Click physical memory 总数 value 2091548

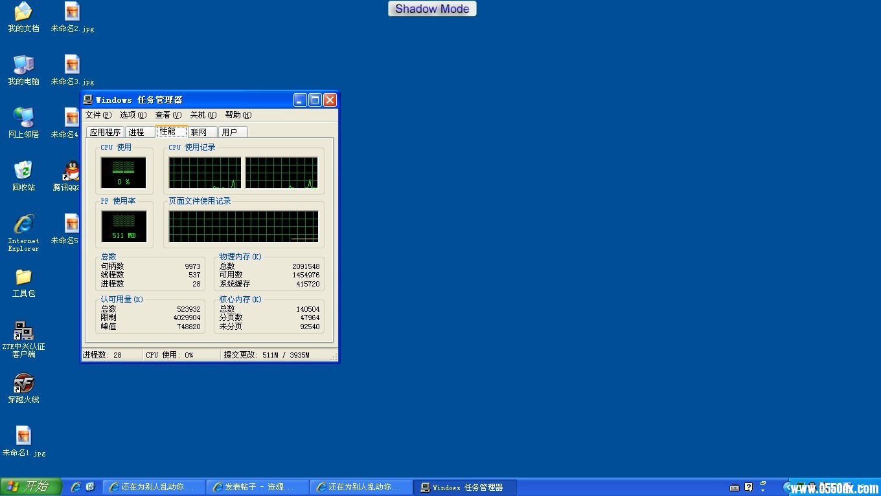click(306, 266)
